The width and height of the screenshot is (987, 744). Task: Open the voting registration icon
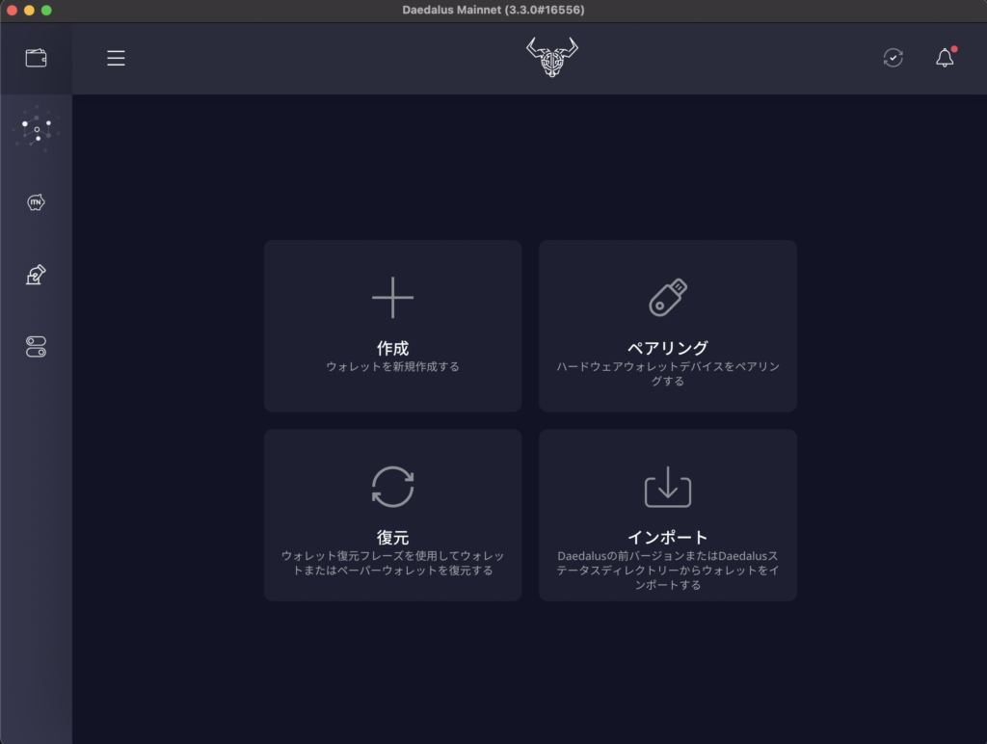36,276
